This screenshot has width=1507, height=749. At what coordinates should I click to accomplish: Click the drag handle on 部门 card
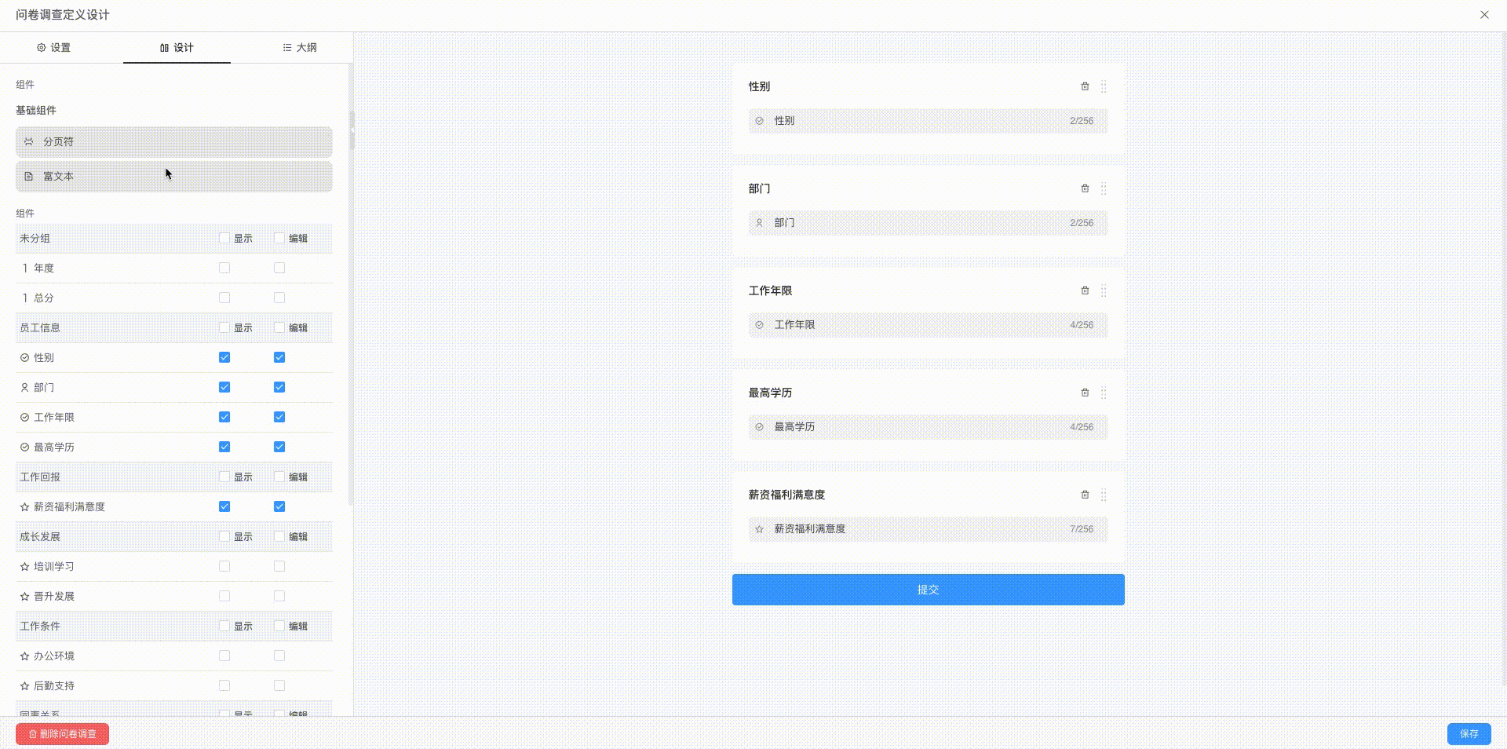pyautogui.click(x=1104, y=189)
